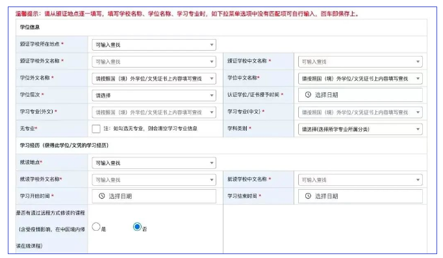Image resolution: width=443 pixels, height=258 pixels.
Task: Select the 否 radio button for remote courses
Action: tap(137, 227)
